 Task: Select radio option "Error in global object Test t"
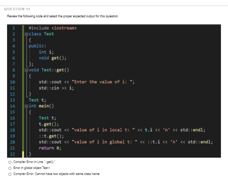click(x=10, y=168)
